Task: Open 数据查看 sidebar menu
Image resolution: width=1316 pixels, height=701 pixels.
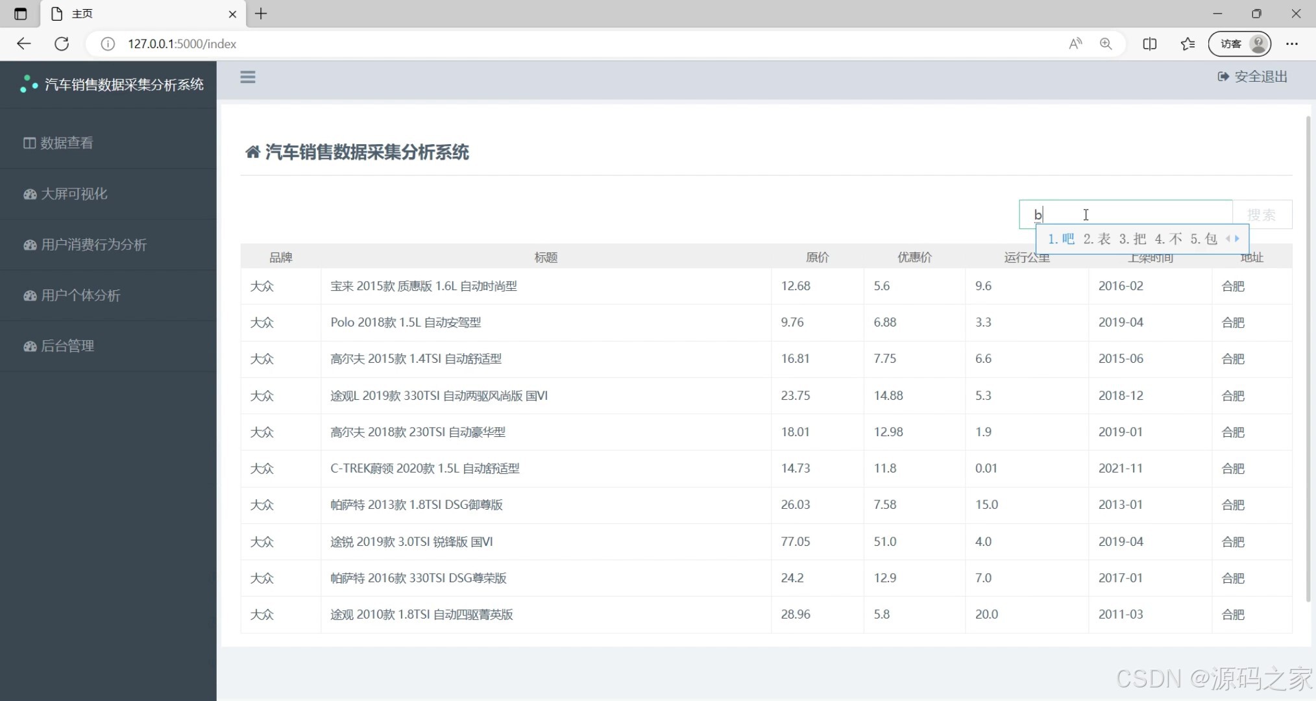Action: tap(66, 143)
